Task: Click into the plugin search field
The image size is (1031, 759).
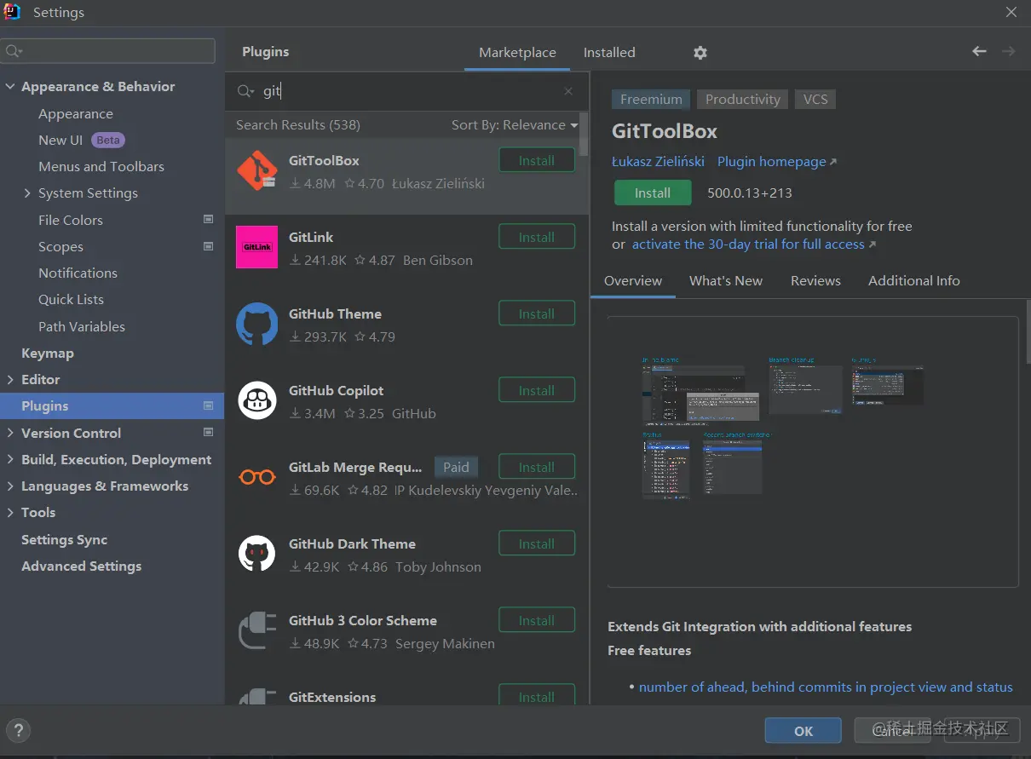Action: click(x=409, y=91)
